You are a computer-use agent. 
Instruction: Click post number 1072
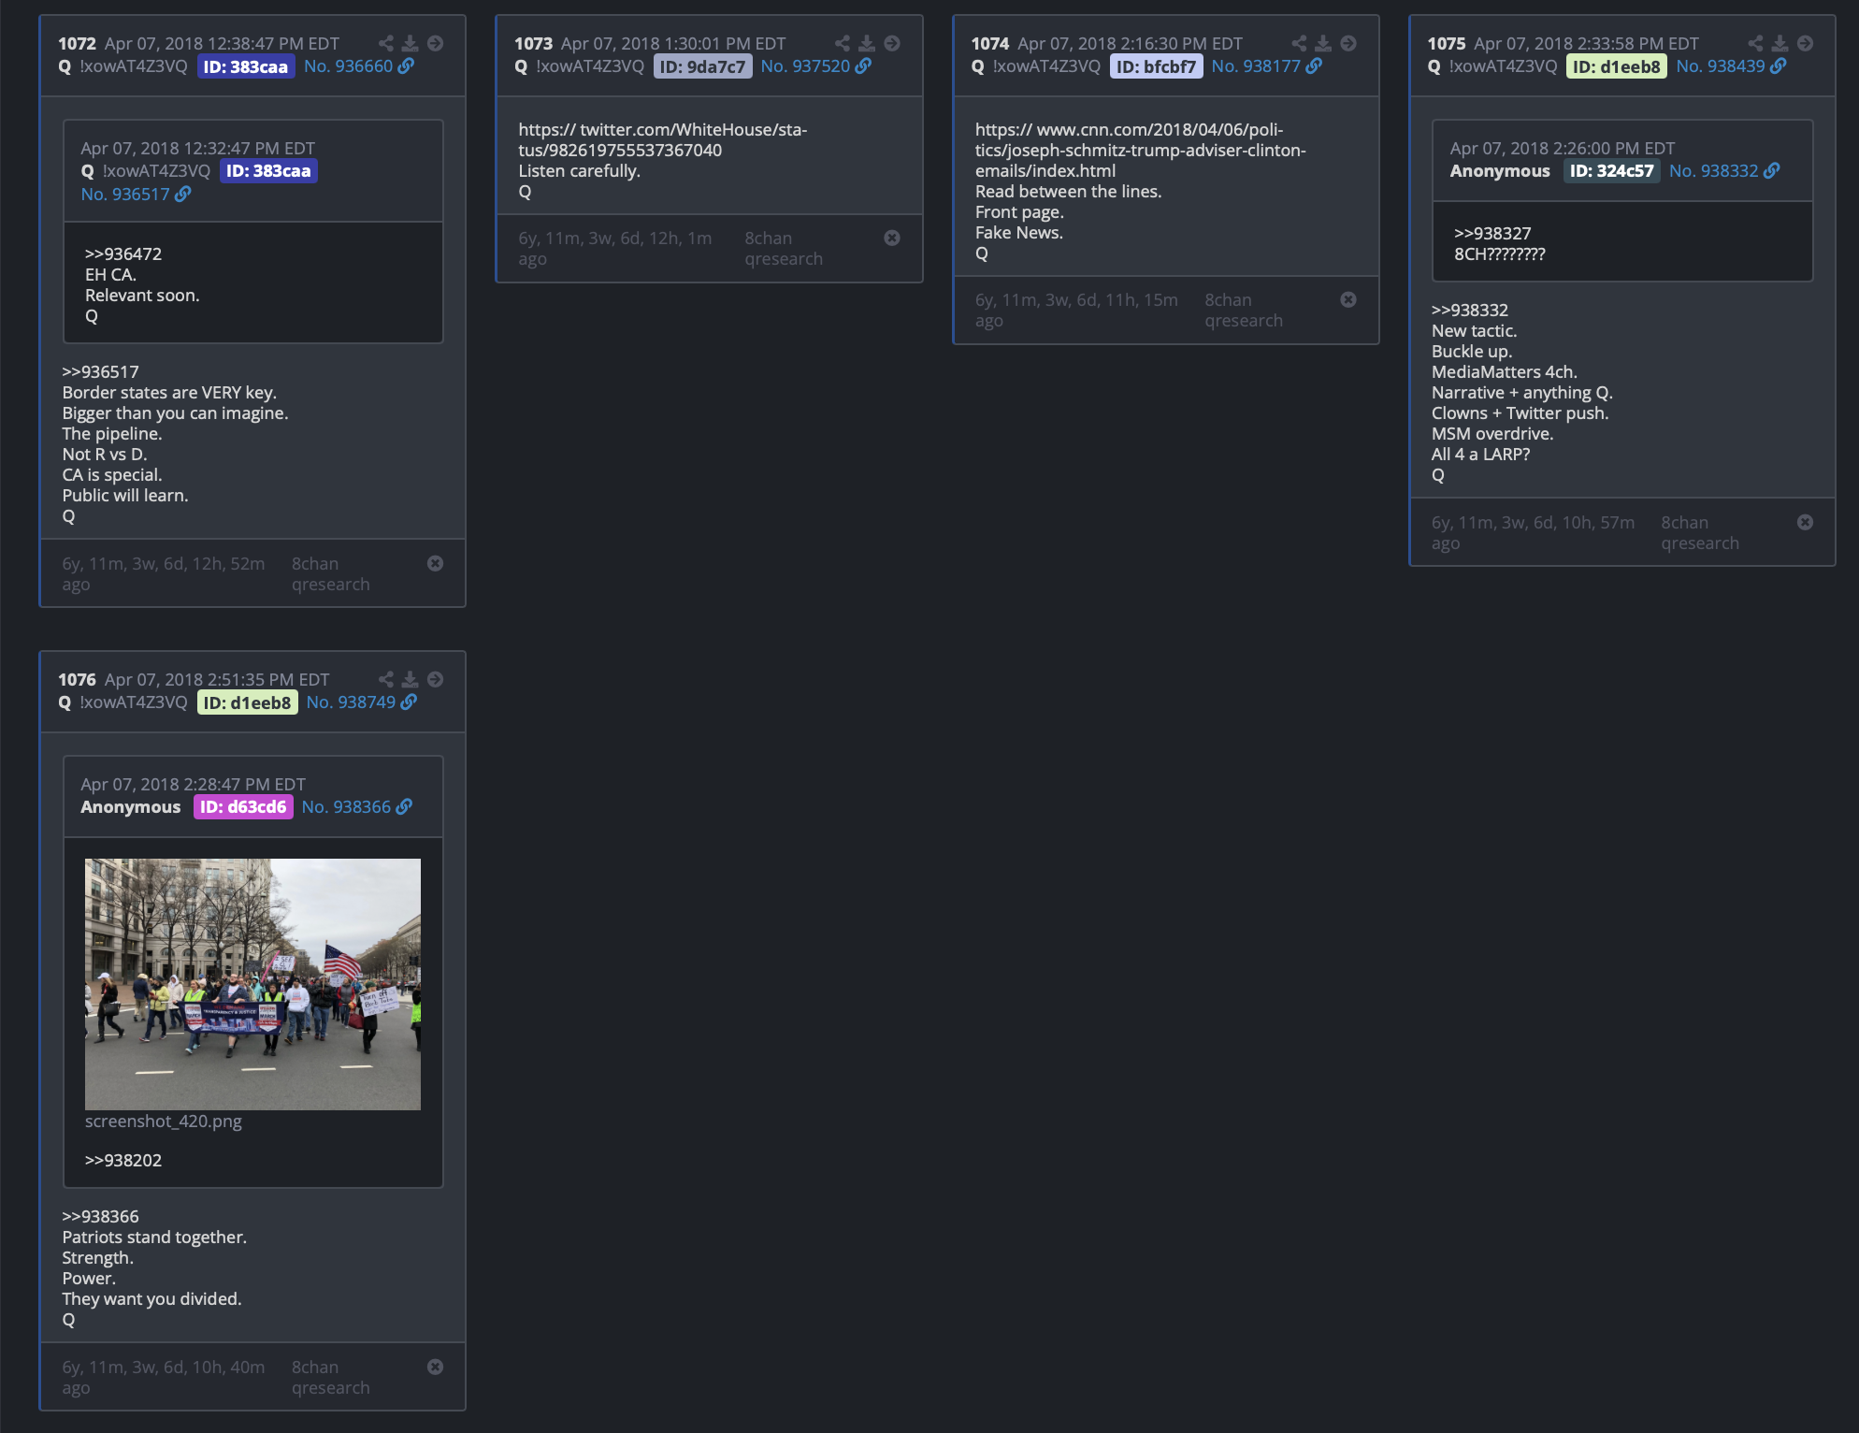[x=77, y=43]
